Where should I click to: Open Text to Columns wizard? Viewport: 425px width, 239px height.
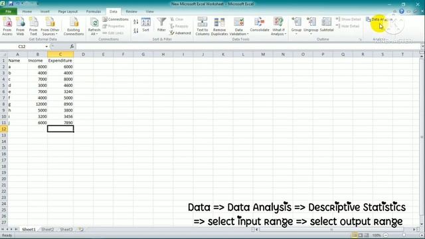202,26
